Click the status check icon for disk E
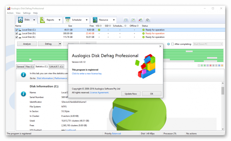 143,37
